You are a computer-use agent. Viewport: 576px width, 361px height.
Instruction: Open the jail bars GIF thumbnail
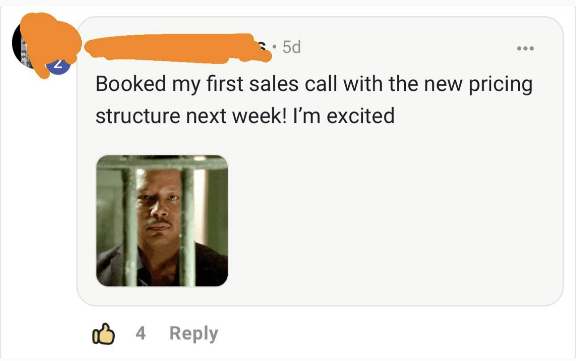click(162, 220)
